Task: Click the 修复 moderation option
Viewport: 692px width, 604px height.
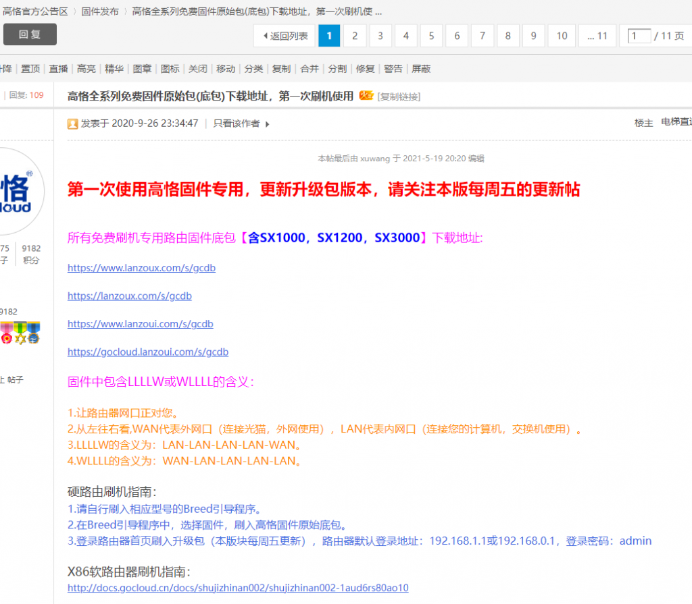Action: [366, 69]
